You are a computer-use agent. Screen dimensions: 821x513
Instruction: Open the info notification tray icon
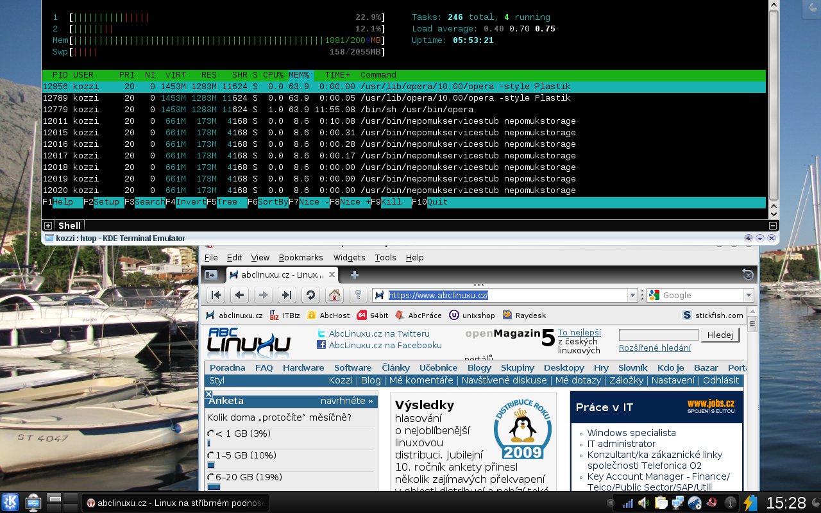[x=730, y=503]
